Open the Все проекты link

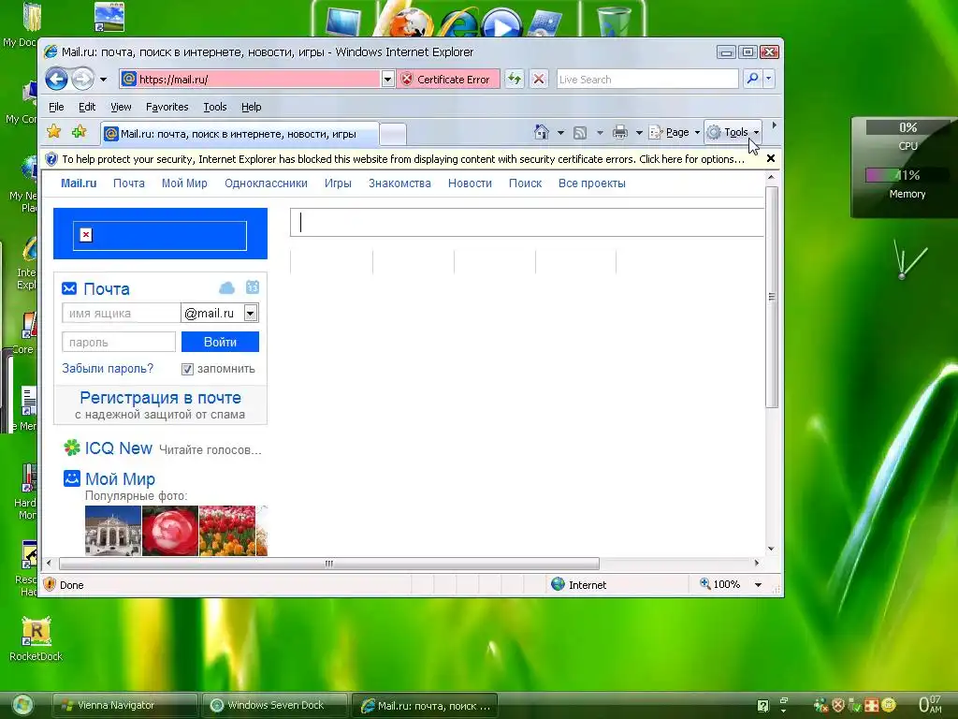click(592, 183)
